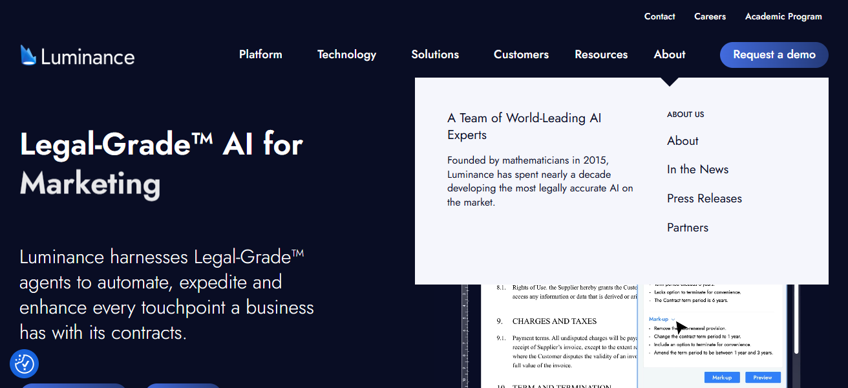The image size is (848, 388).
Task: Click the 'ABOUT US' section label
Action: (686, 114)
